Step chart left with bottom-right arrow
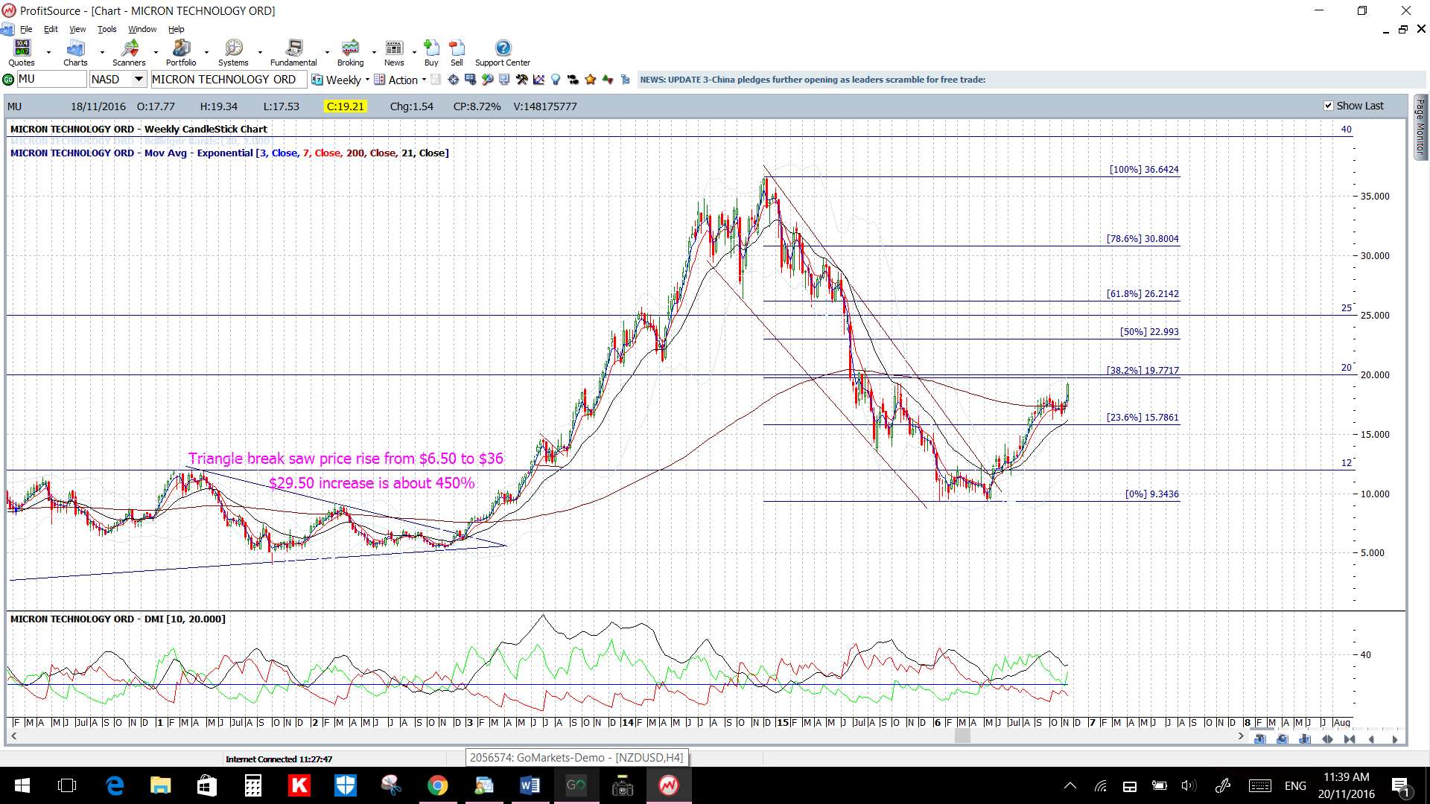Screen dimensions: 1430x804 click(x=1371, y=739)
